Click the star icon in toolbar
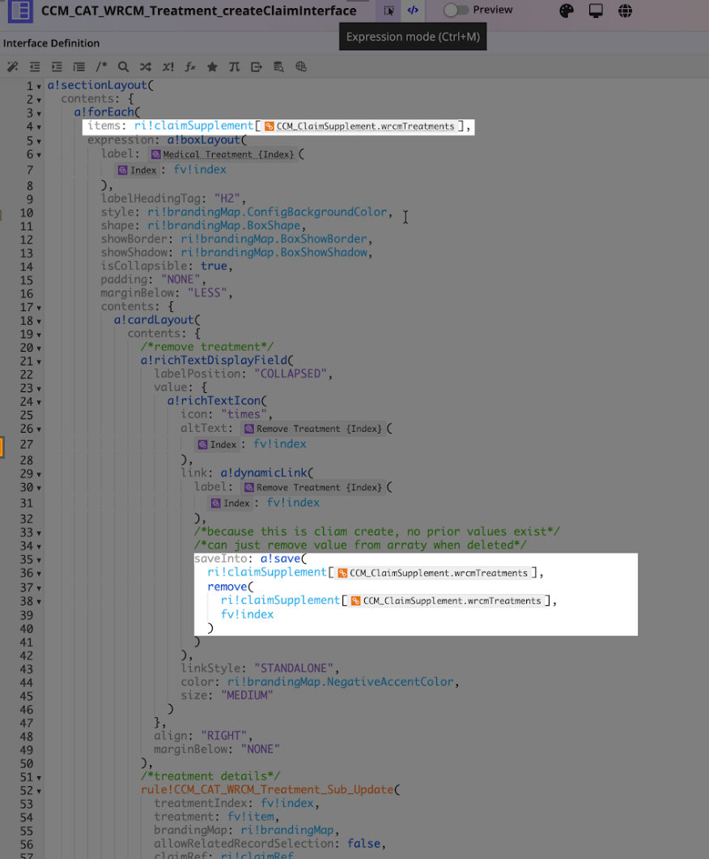The height and width of the screenshot is (859, 709). (212, 66)
